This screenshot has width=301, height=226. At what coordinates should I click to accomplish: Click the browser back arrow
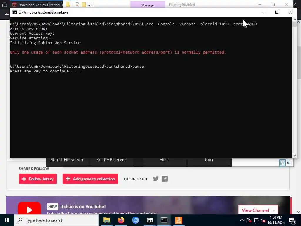click(x=7, y=14)
